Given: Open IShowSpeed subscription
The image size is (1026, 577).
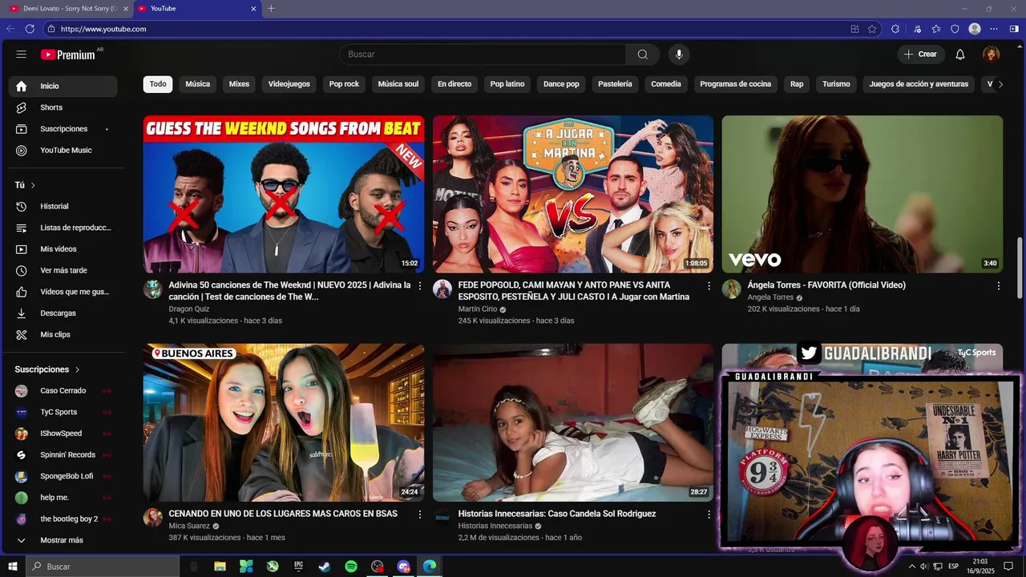Looking at the screenshot, I should click(63, 434).
